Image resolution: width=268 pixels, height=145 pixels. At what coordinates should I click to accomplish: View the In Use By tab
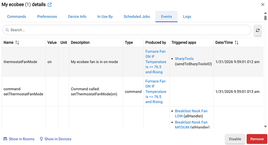[105, 17]
